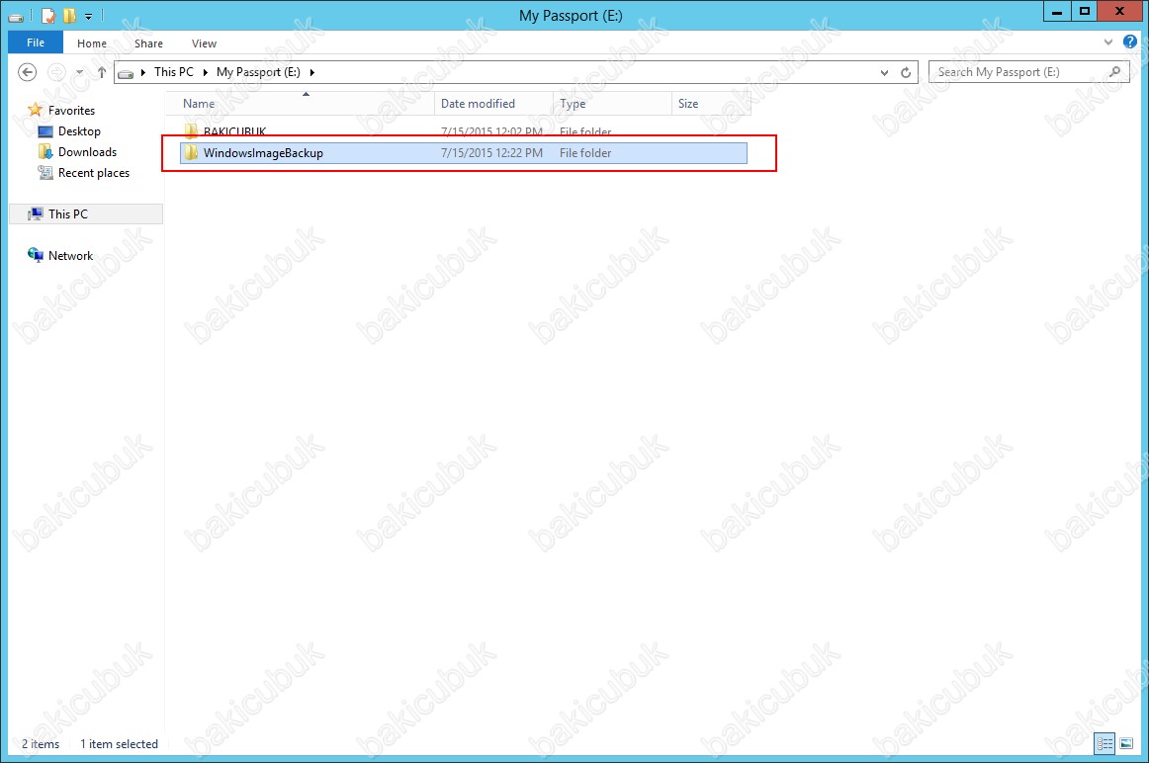Click File folder type of WindowsImageBackup
Image resolution: width=1149 pixels, height=763 pixels.
pos(585,153)
